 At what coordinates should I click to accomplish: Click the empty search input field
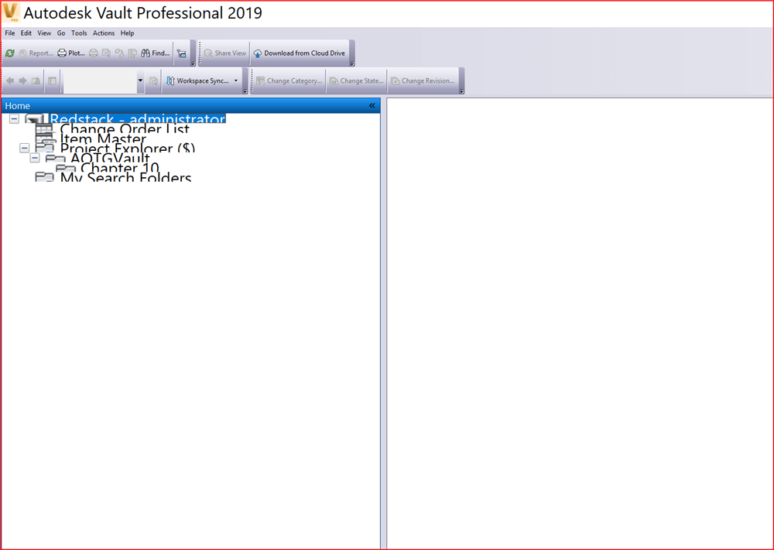point(100,80)
